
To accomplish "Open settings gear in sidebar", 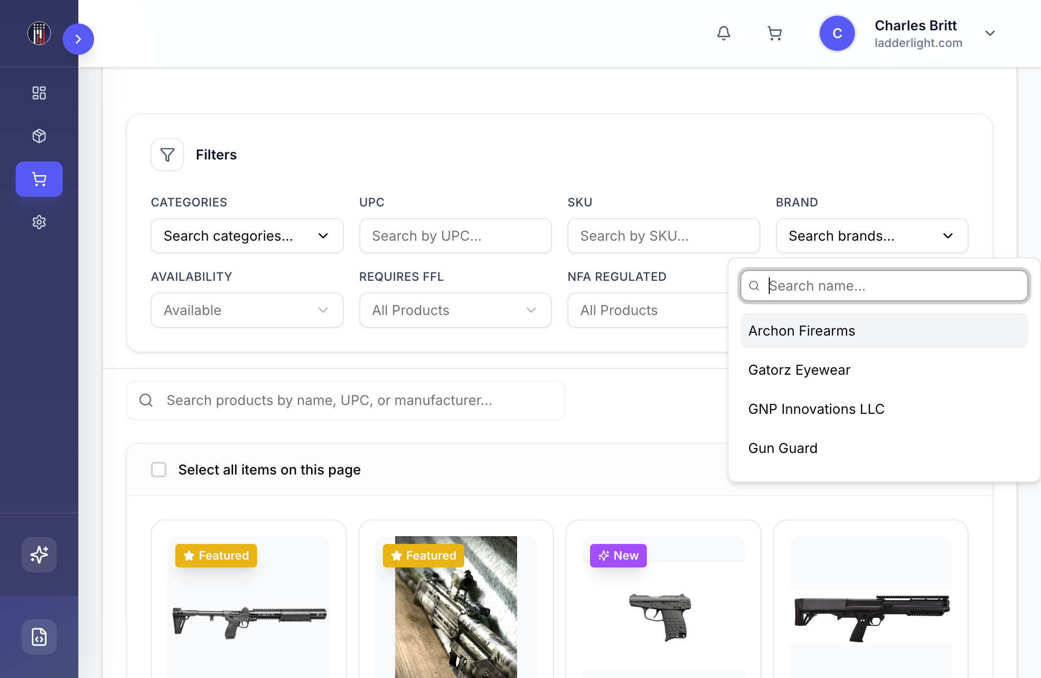I will [x=39, y=222].
